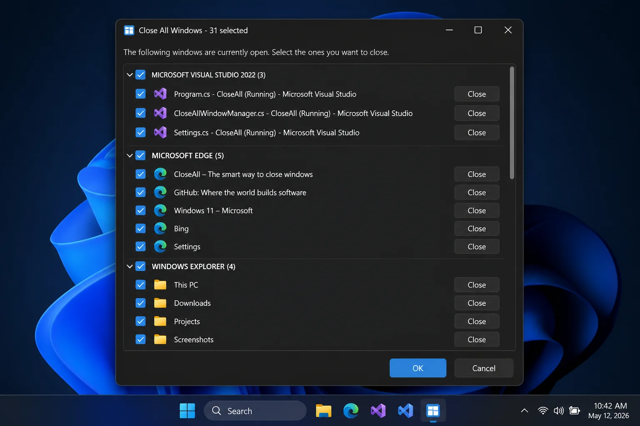Click the folder icon beside Projects
This screenshot has height=426, width=640.
pos(160,321)
